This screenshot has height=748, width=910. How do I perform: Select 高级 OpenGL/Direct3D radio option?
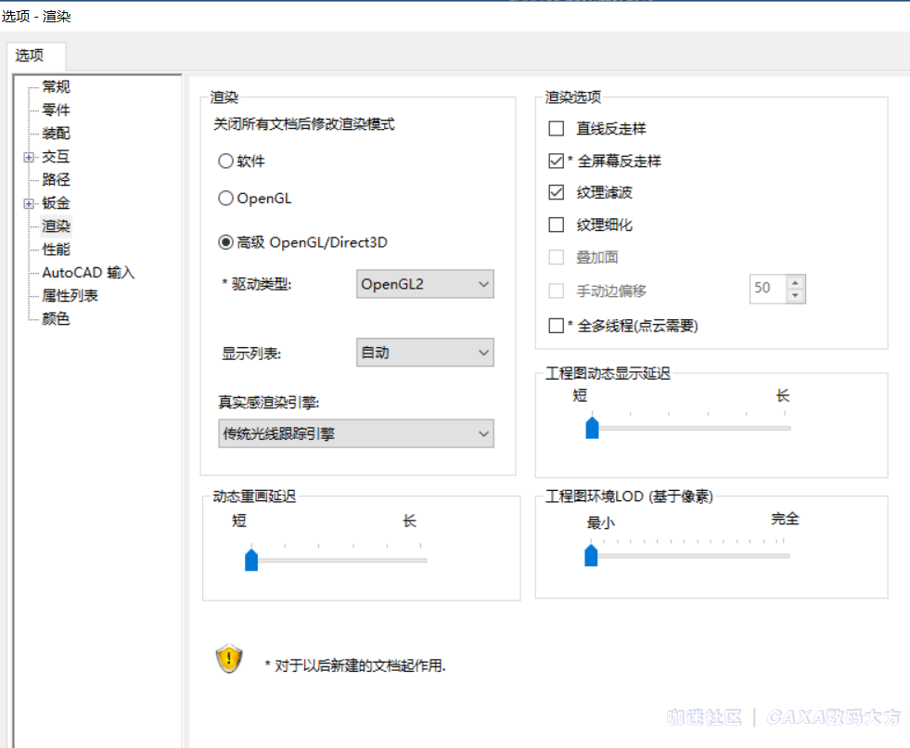pos(225,242)
